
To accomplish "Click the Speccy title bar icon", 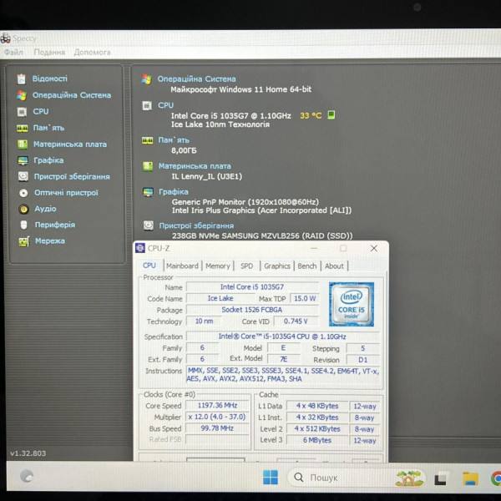I will [6, 38].
